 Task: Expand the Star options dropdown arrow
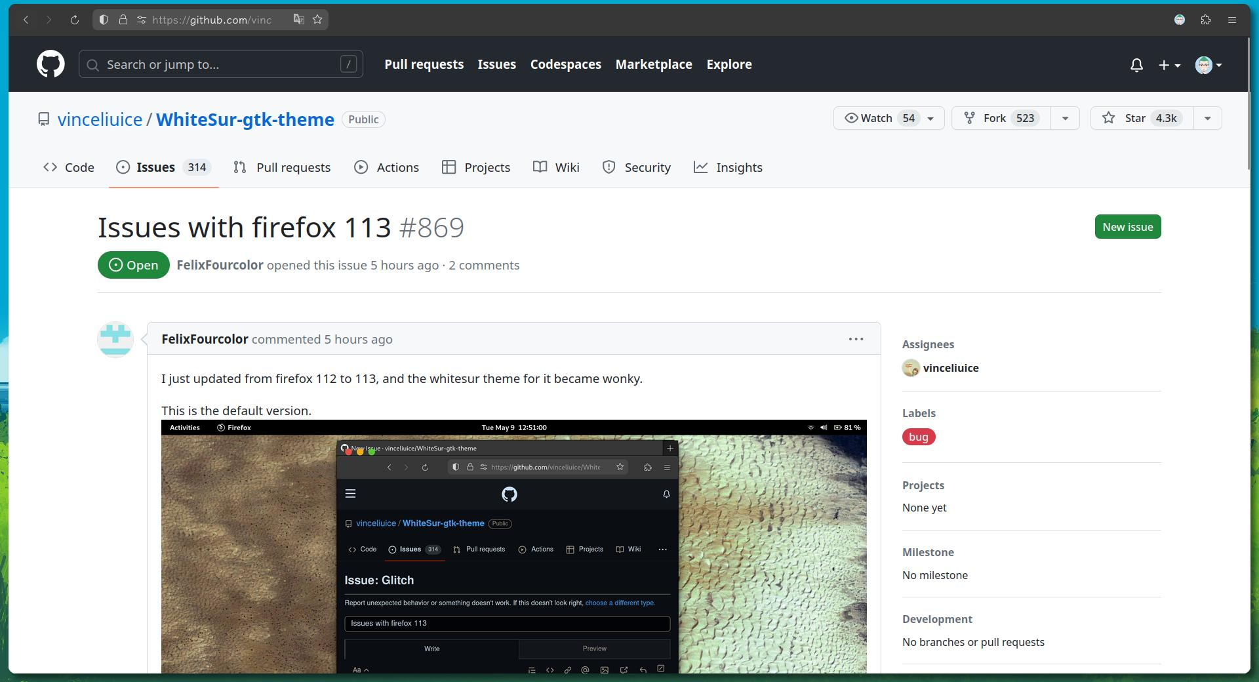click(x=1208, y=118)
